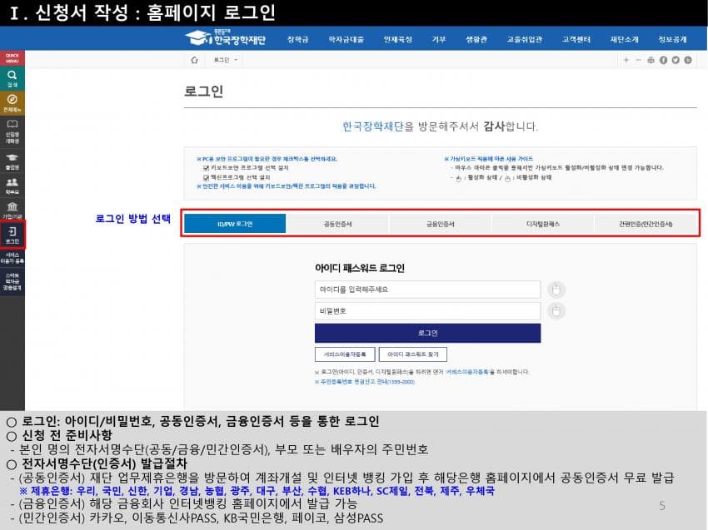708x530 pixels.
Task: Toggle virtual keyboard mouse icon beside ID field
Action: (x=556, y=290)
